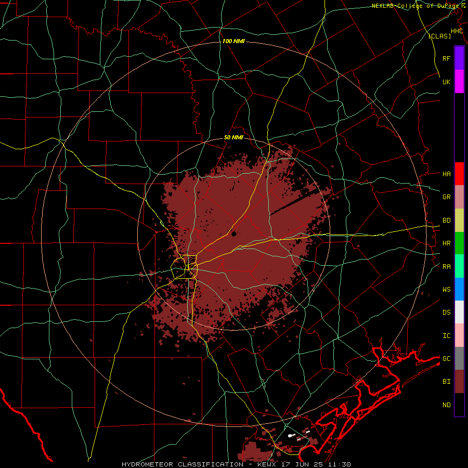
Task: Click the blue WS legend swatch
Action: pyautogui.click(x=459, y=289)
